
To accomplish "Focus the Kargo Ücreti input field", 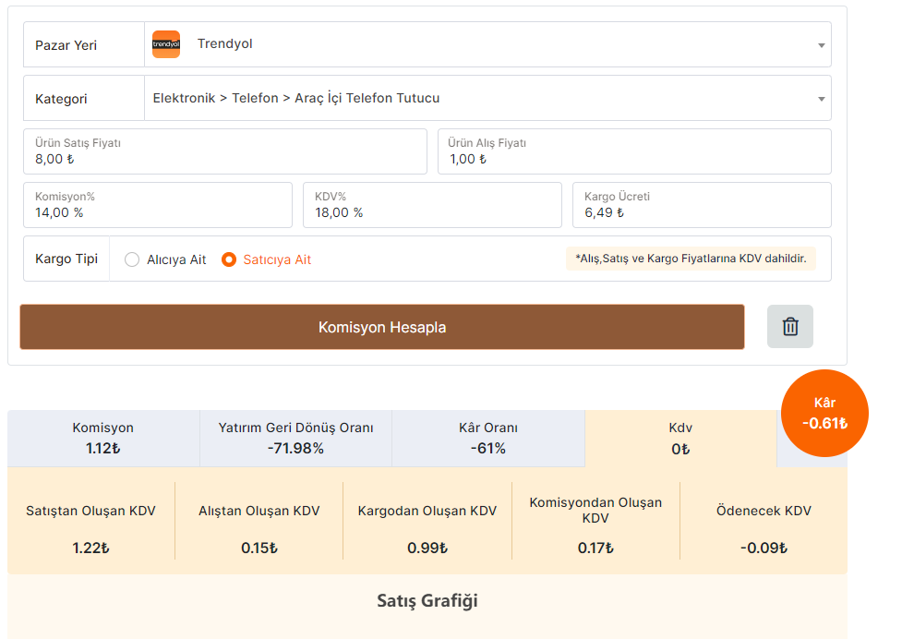I will pos(702,205).
